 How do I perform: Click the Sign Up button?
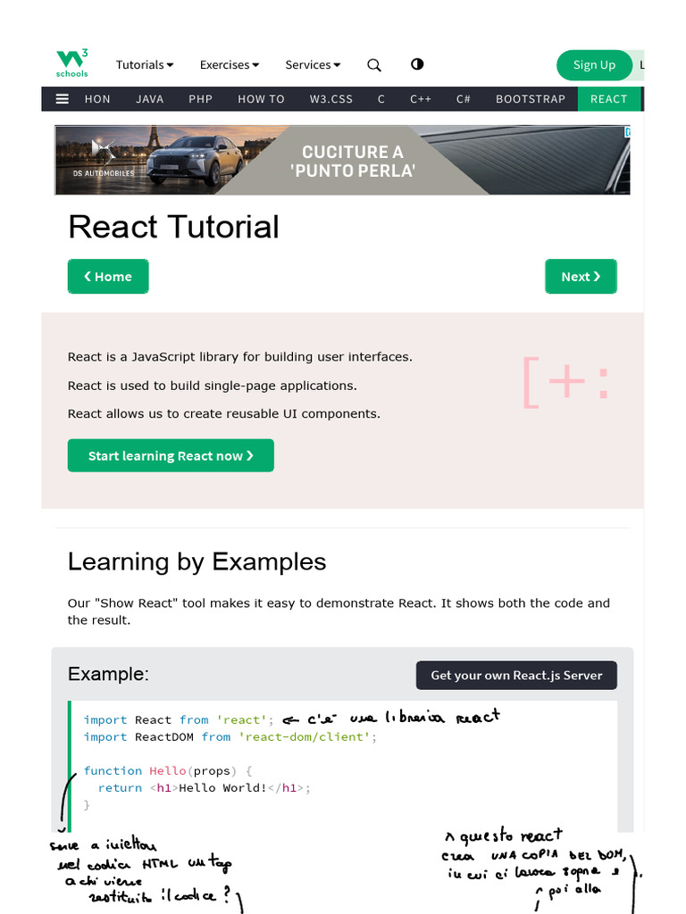tap(594, 64)
